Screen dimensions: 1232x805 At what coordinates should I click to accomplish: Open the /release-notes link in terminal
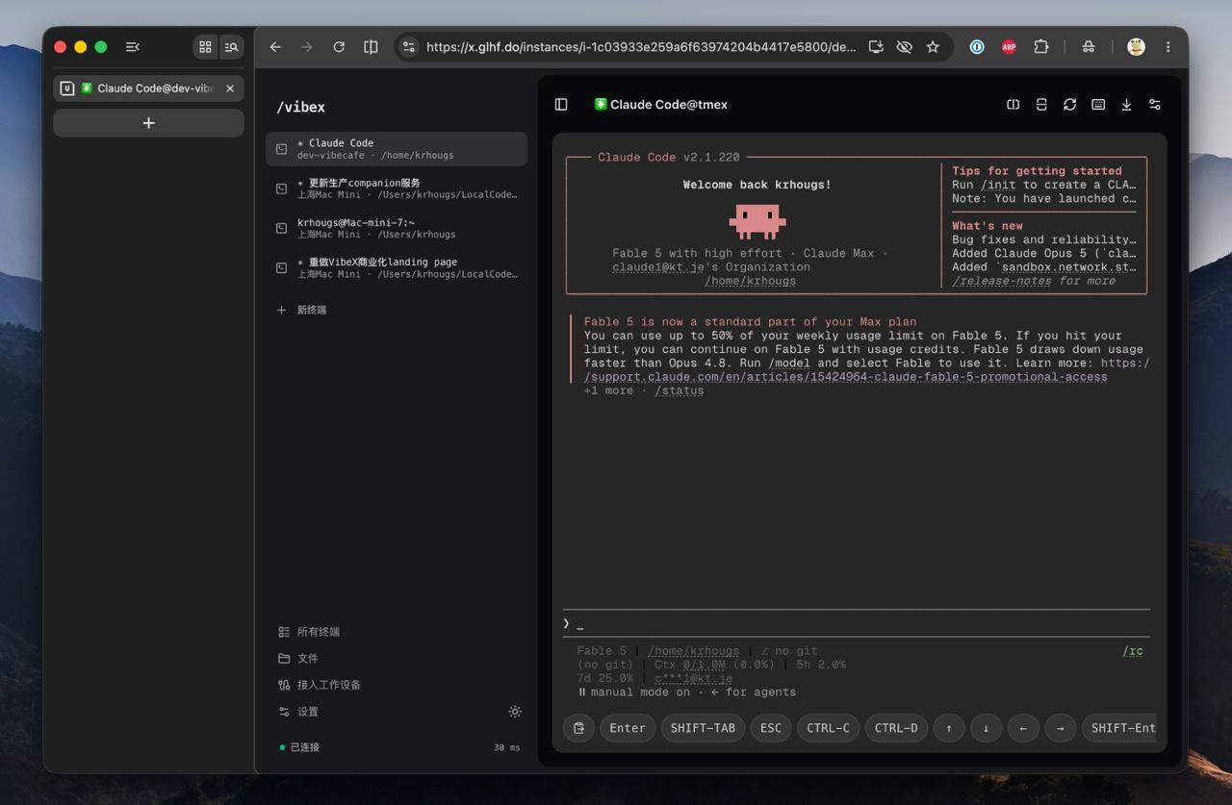click(1004, 281)
